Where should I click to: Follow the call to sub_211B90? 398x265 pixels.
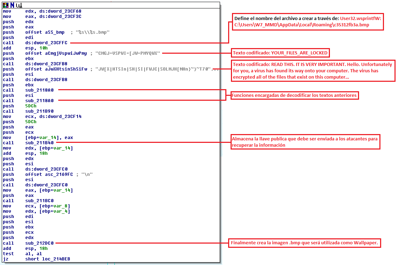pos(39,111)
